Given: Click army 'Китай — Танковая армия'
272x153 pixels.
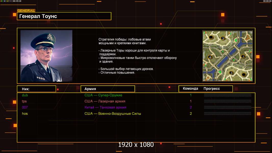Looking at the screenshot, I should (x=105, y=107).
